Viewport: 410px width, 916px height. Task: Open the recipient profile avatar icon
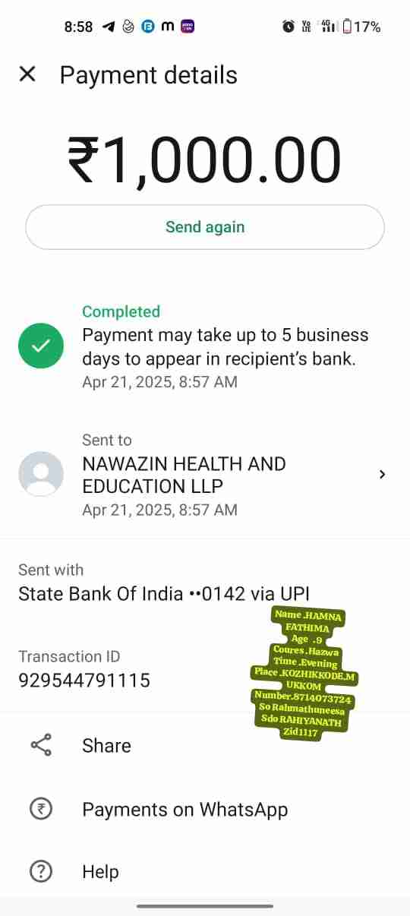[x=41, y=474]
